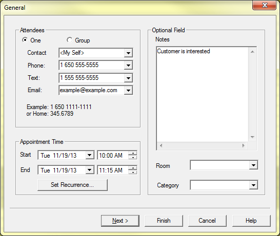Screen dimensions: 280x236
Task: Decrease the End time with down spinner
Action: coord(133,172)
